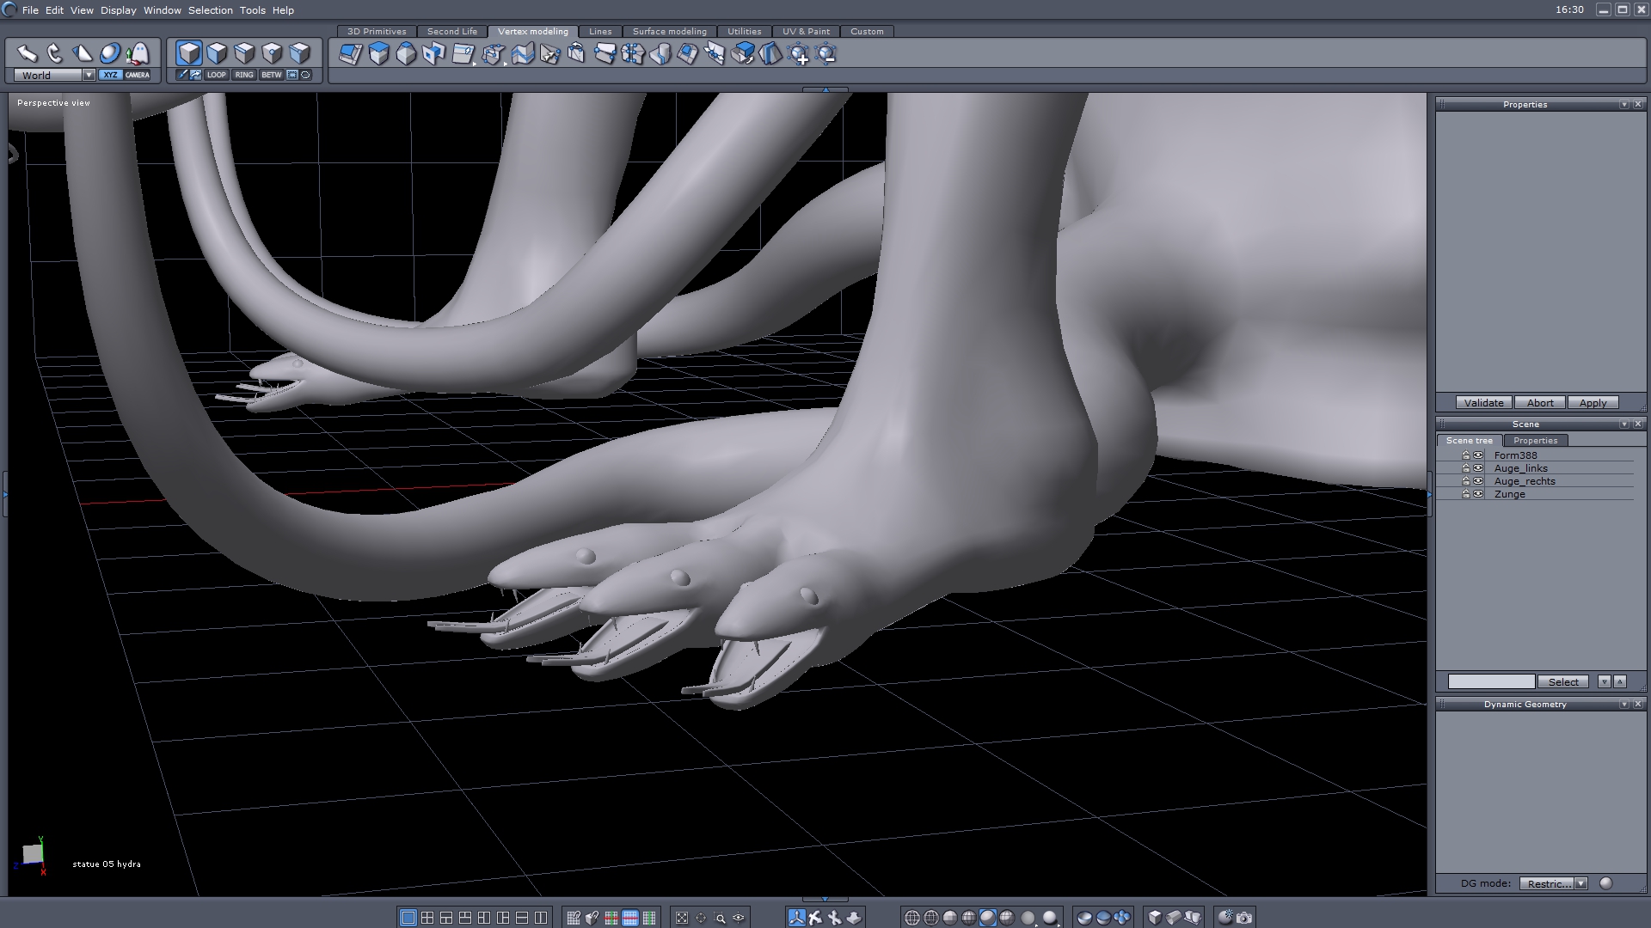
Task: Open the World coordinate system dropdown
Action: tap(89, 75)
